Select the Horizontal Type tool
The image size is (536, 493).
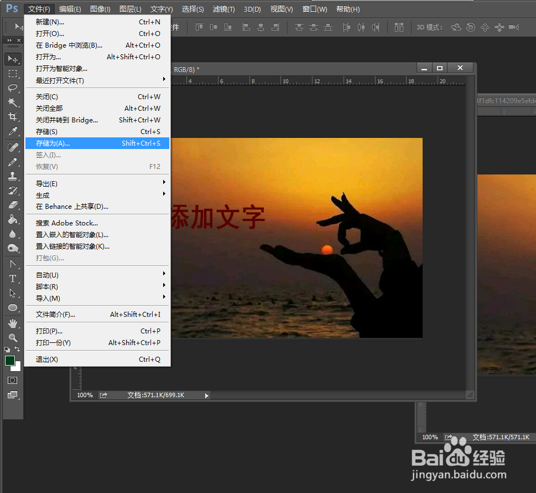(x=13, y=279)
